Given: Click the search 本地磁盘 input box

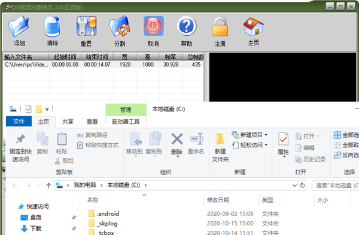Looking at the screenshot, I should (x=336, y=185).
